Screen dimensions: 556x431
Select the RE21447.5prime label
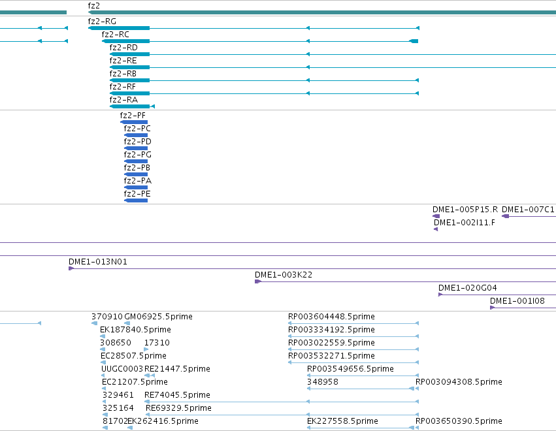pyautogui.click(x=177, y=370)
